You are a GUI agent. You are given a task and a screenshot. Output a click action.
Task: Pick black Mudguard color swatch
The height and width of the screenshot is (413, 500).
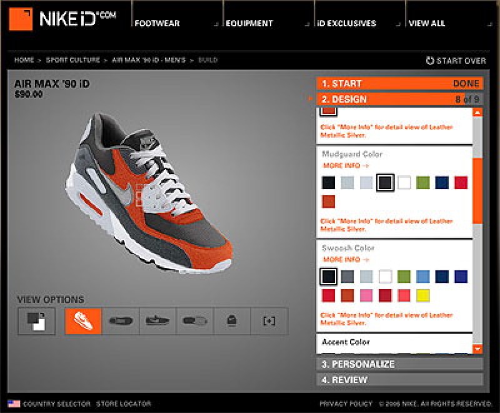[x=329, y=183]
